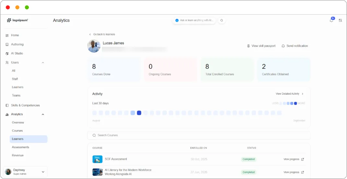Image resolution: width=347 pixels, height=179 pixels.
Task: Click the Analytics bar chart icon
Action: pyautogui.click(x=7, y=114)
